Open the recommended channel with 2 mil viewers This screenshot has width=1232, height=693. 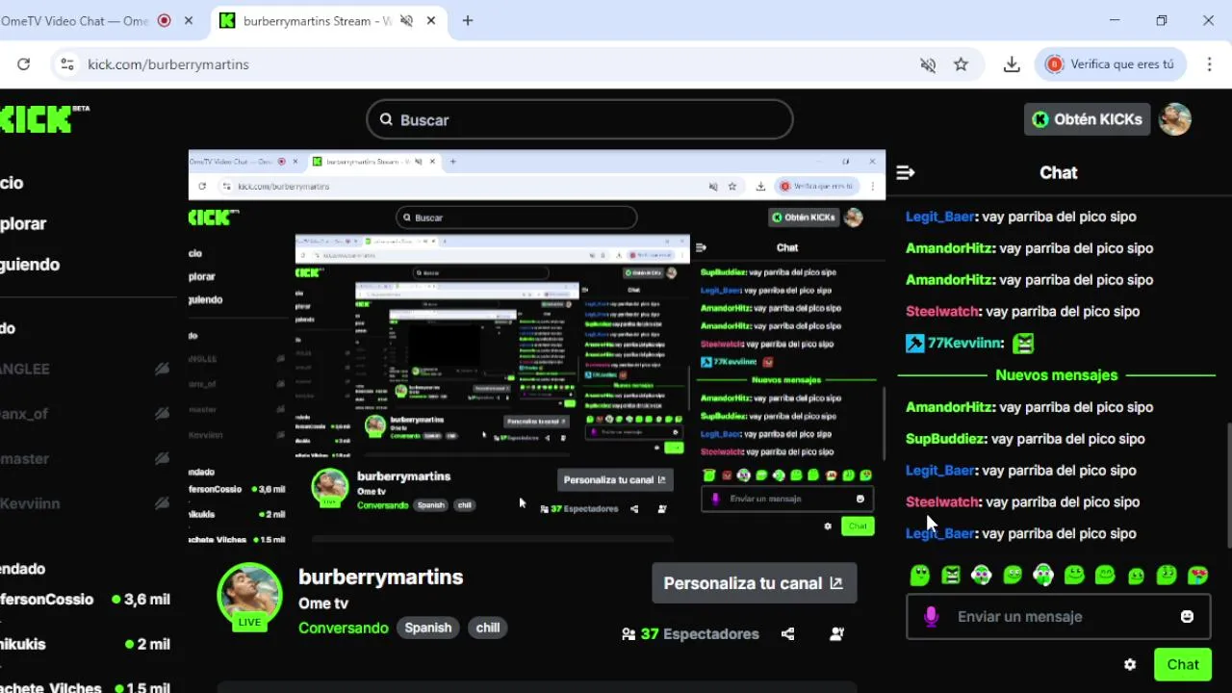(x=87, y=644)
